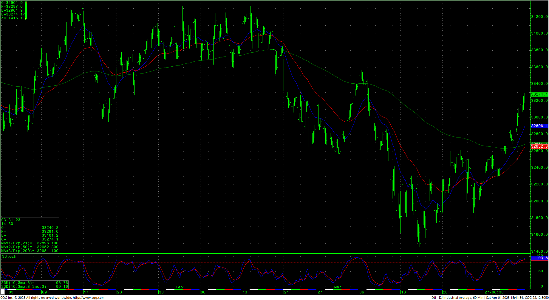Click the white box at time axis start
This screenshot has width=549, height=300.
3,292
